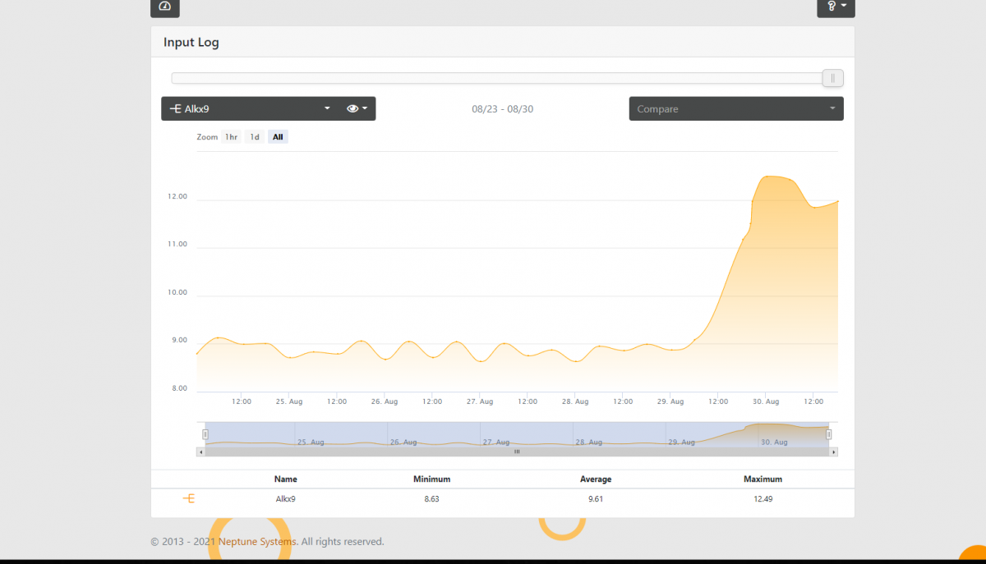This screenshot has height=564, width=986.
Task: Click the Average column header
Action: 597,479
